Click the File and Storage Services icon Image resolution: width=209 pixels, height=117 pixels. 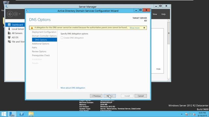click(9, 42)
